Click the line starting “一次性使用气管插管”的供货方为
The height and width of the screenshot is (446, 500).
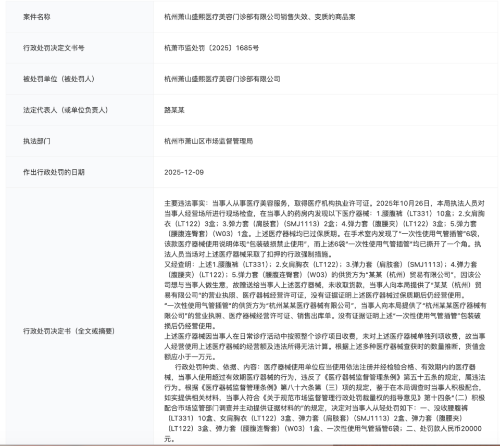point(325,305)
